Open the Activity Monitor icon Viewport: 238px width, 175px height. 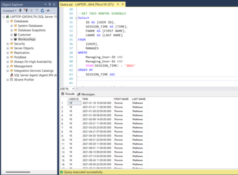pyautogui.click(x=47, y=11)
